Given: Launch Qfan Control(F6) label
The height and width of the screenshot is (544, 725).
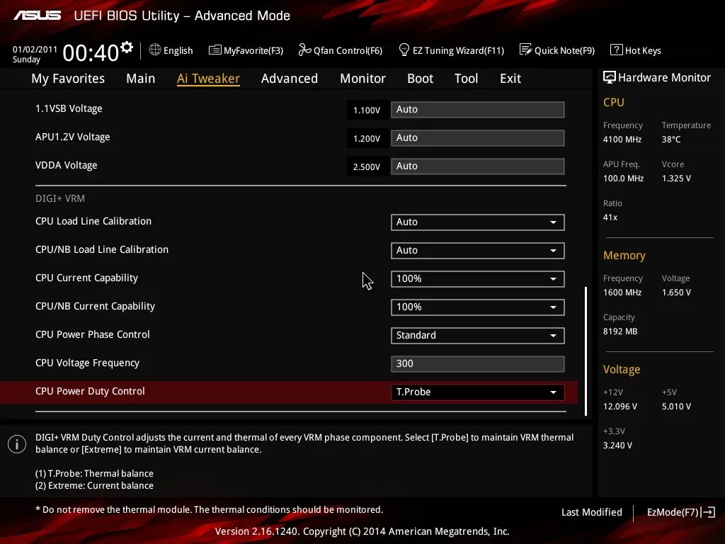Looking at the screenshot, I should [x=348, y=50].
